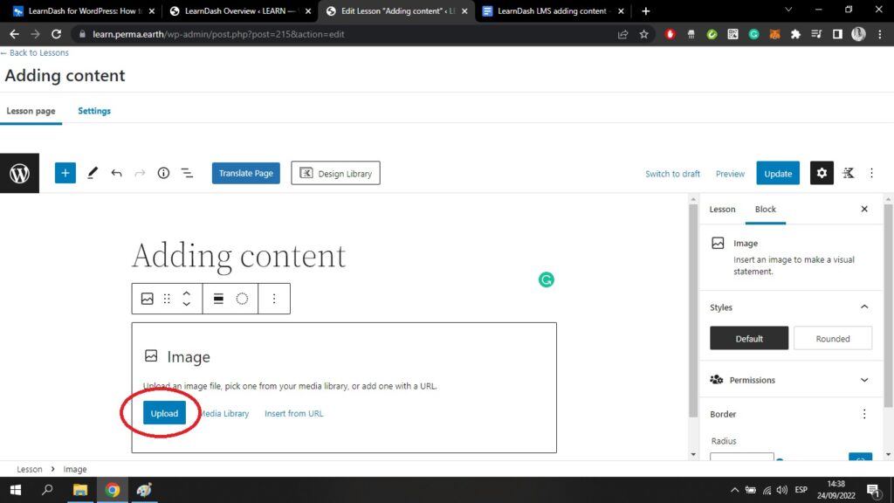The height and width of the screenshot is (503, 894).
Task: Click the block inserter plus button
Action: click(x=65, y=173)
